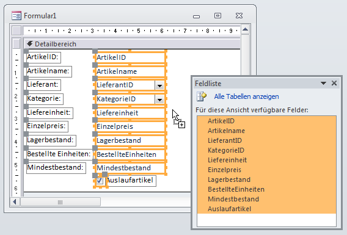Select the ArtikelID text box on form

click(130, 57)
